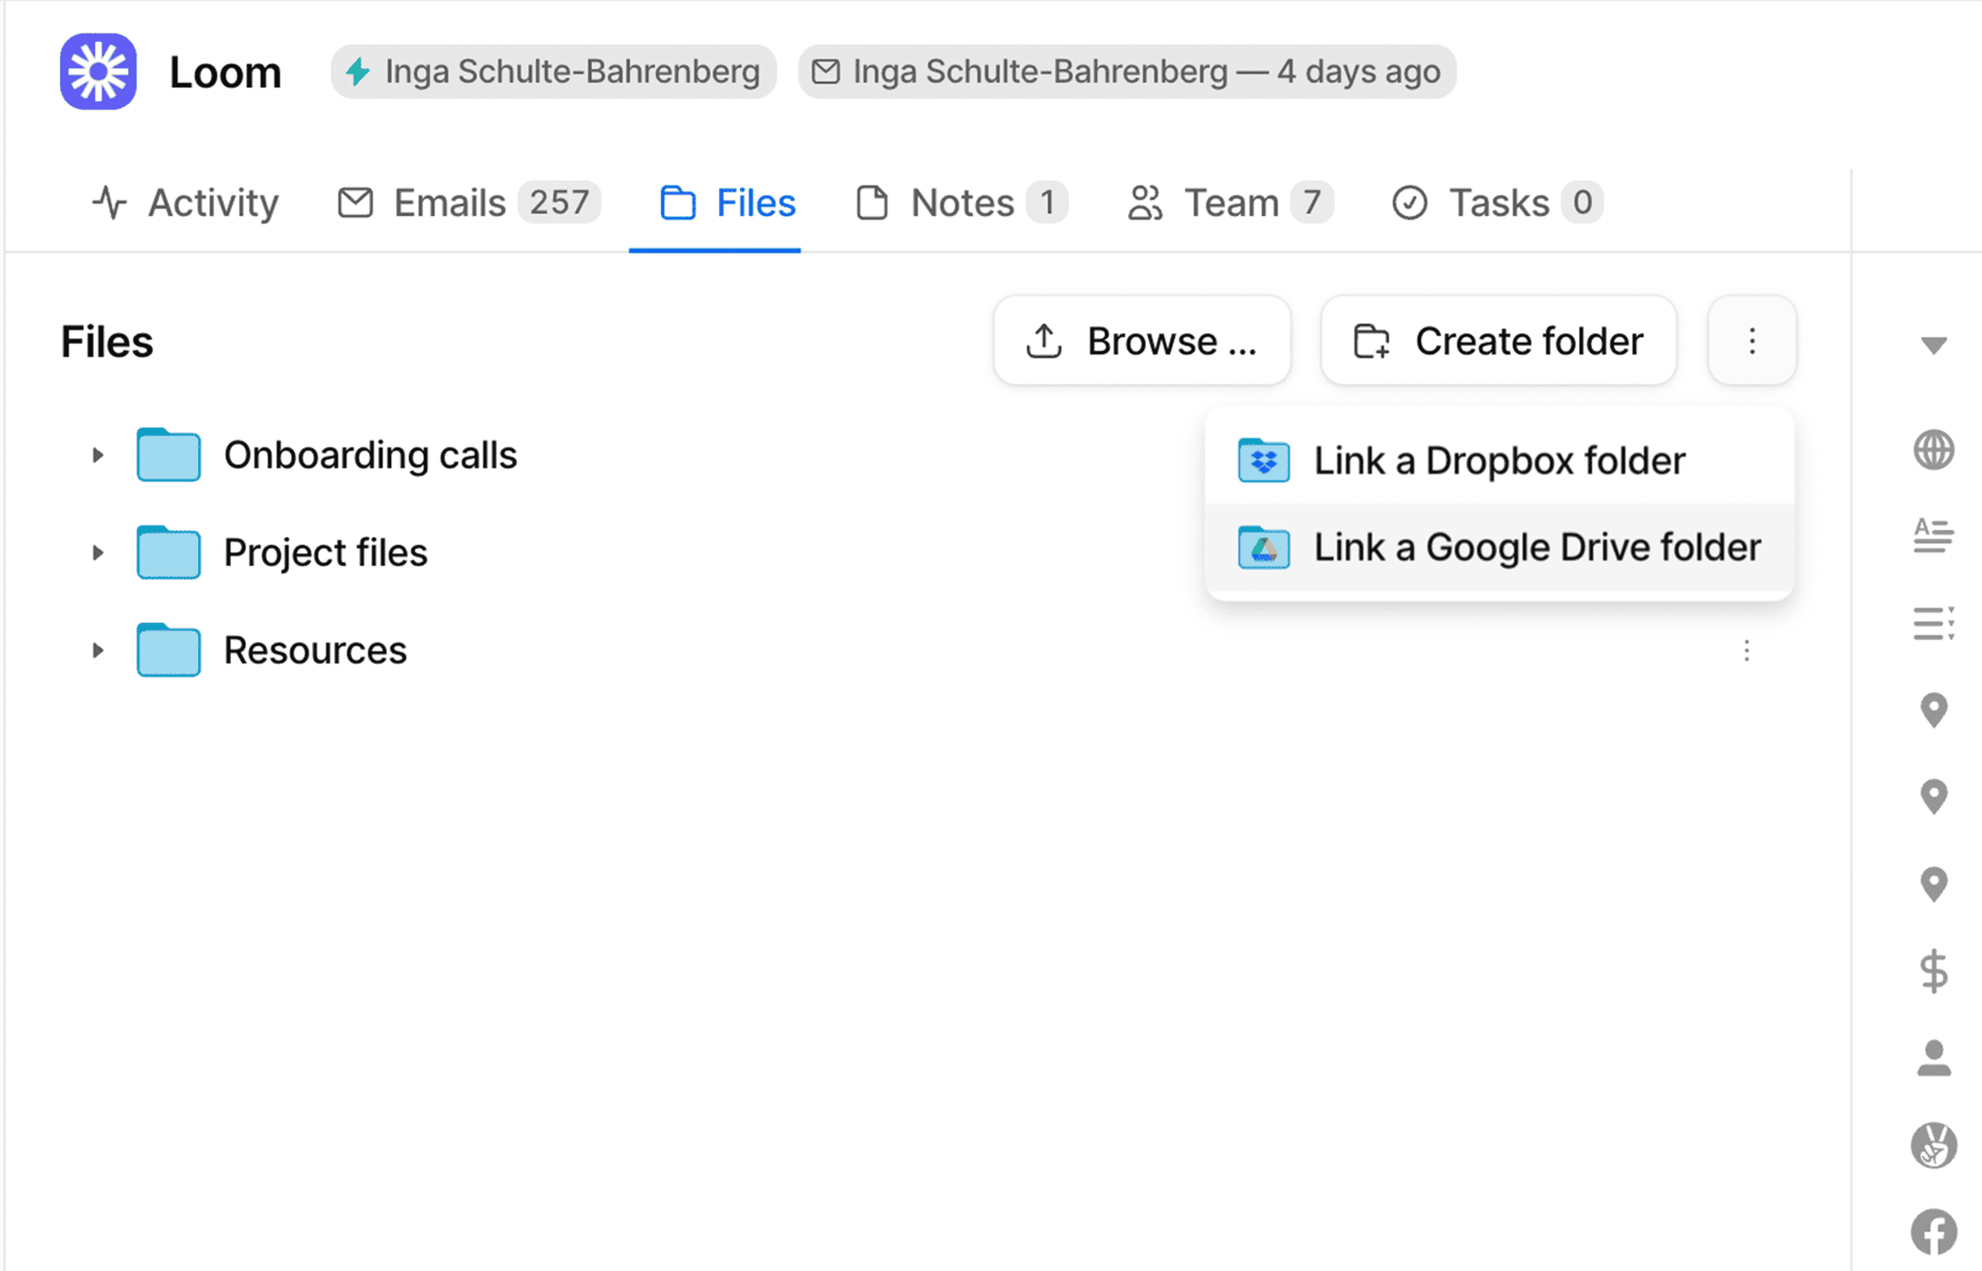
Task: Click the topmost location pin icon
Action: tap(1933, 710)
